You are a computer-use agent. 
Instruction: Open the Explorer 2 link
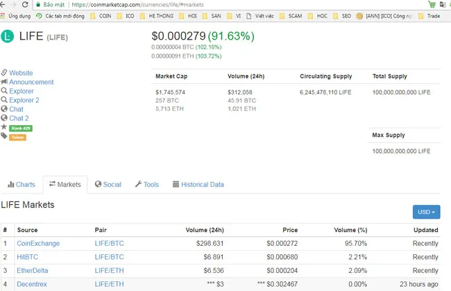pyautogui.click(x=24, y=100)
